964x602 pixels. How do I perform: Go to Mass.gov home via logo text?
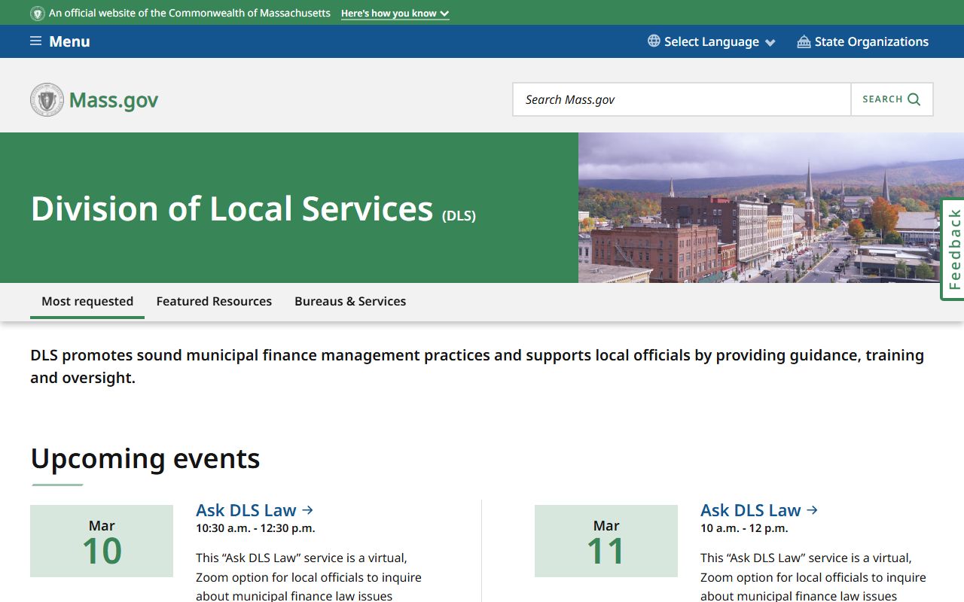[114, 100]
